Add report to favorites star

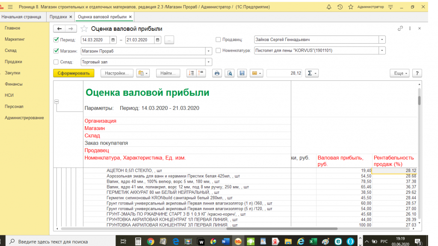tap(84, 29)
